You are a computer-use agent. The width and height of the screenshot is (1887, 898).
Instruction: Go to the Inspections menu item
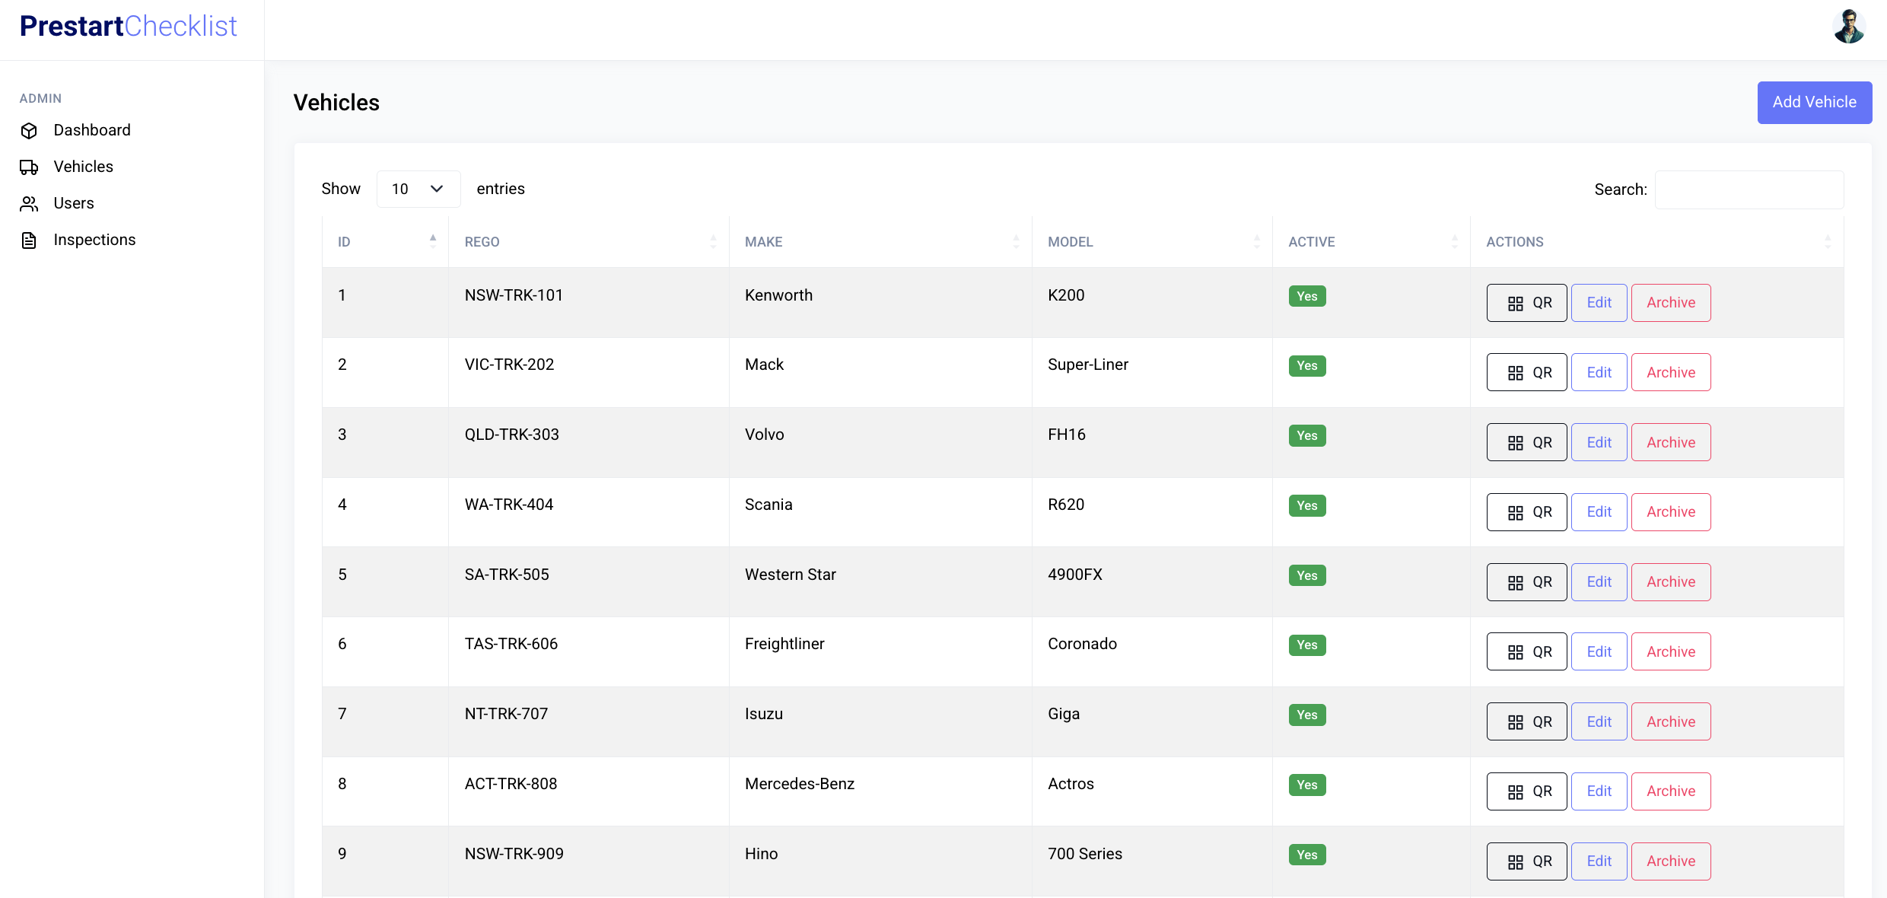click(x=94, y=240)
